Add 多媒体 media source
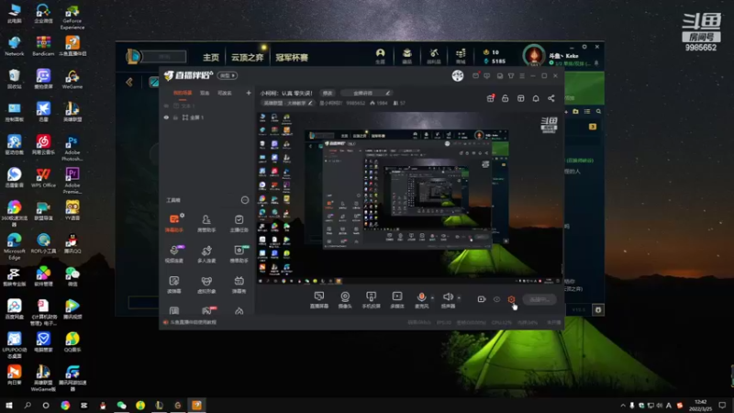734x413 pixels. point(397,299)
